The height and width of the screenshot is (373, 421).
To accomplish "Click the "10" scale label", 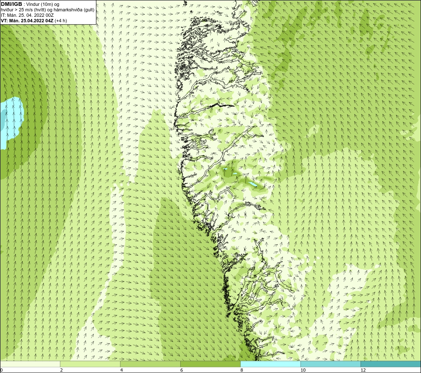I will (x=303, y=370).
